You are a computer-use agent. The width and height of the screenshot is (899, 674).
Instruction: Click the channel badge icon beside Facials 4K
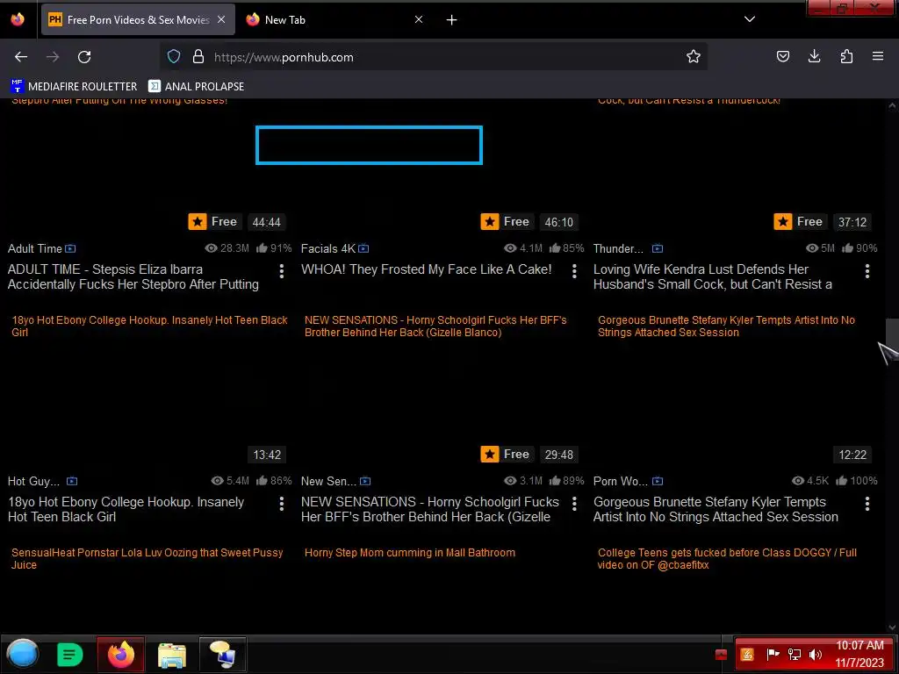363,248
